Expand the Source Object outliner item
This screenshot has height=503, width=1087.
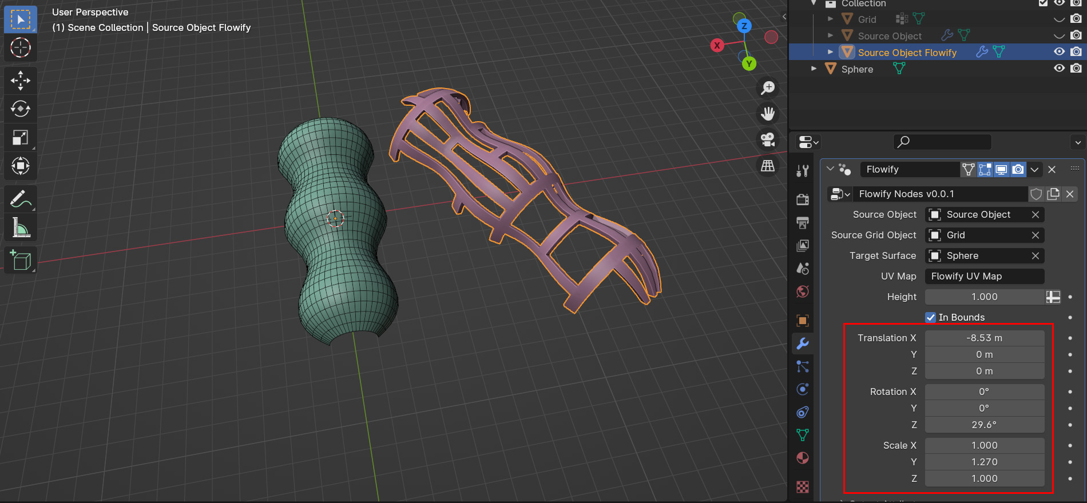(830, 35)
